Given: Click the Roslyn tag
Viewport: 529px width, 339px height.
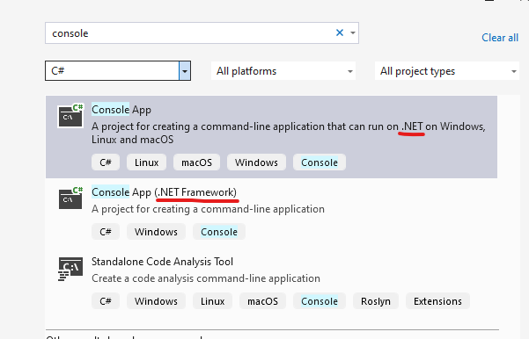Looking at the screenshot, I should click(376, 301).
